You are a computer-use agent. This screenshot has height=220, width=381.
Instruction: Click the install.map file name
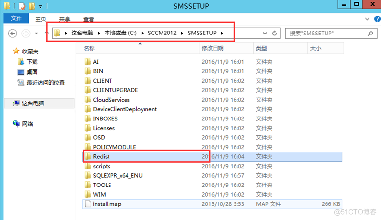click(x=107, y=204)
